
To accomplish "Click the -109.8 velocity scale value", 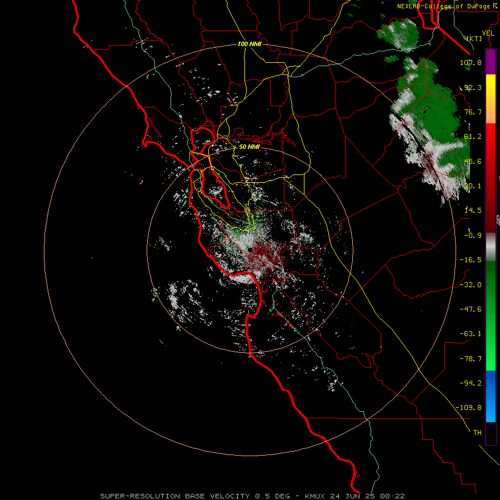I will (x=468, y=408).
